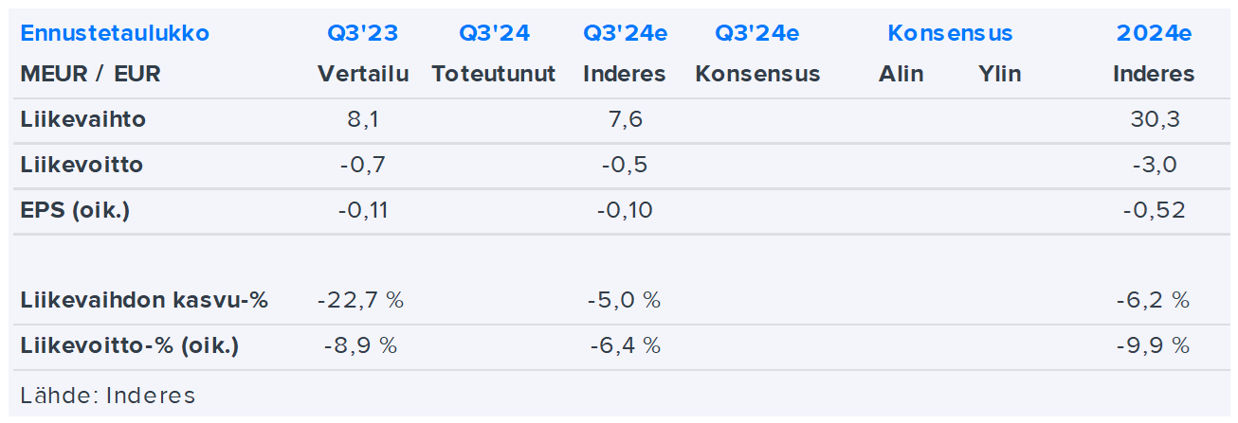Select the 2024e margin value -9,9 %
The image size is (1238, 423).
pos(1154,346)
